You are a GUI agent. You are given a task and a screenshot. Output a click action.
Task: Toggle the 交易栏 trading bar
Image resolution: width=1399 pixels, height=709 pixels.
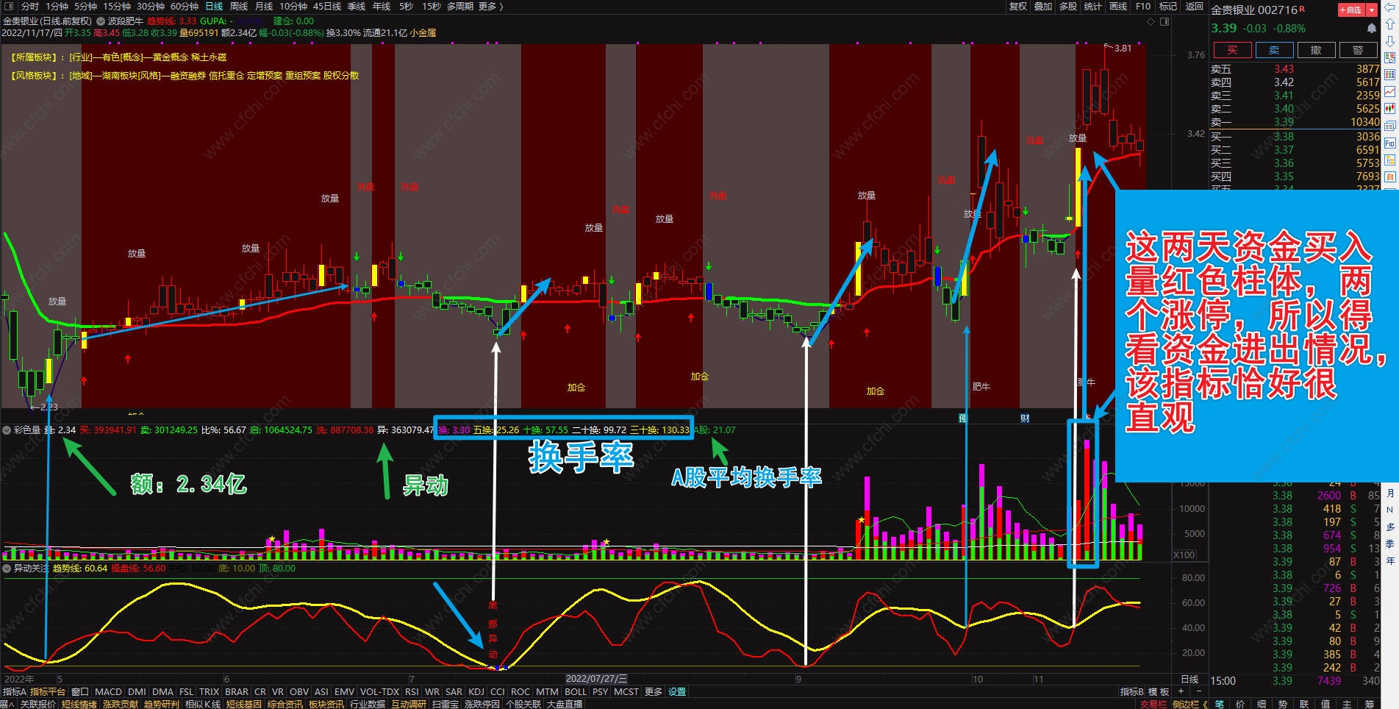click(1153, 704)
